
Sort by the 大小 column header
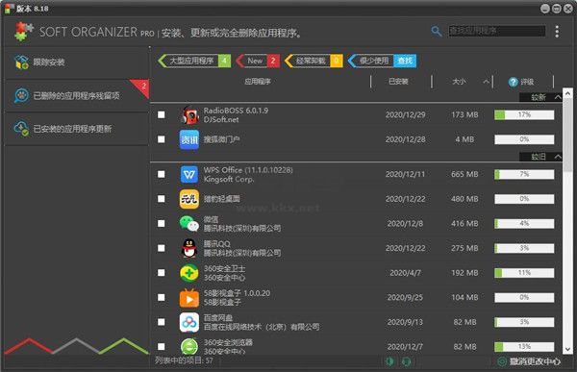click(459, 82)
